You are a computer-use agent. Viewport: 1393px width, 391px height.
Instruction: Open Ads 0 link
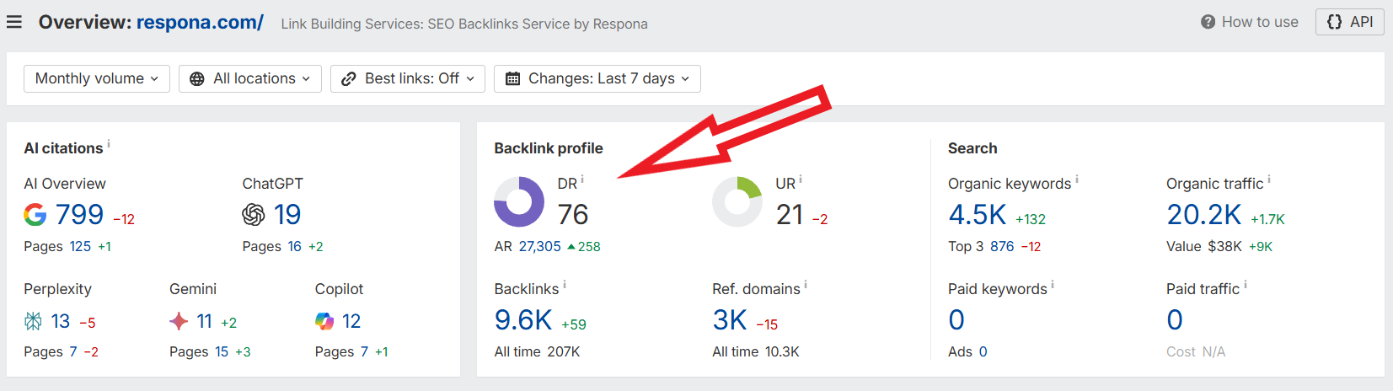coord(983,351)
